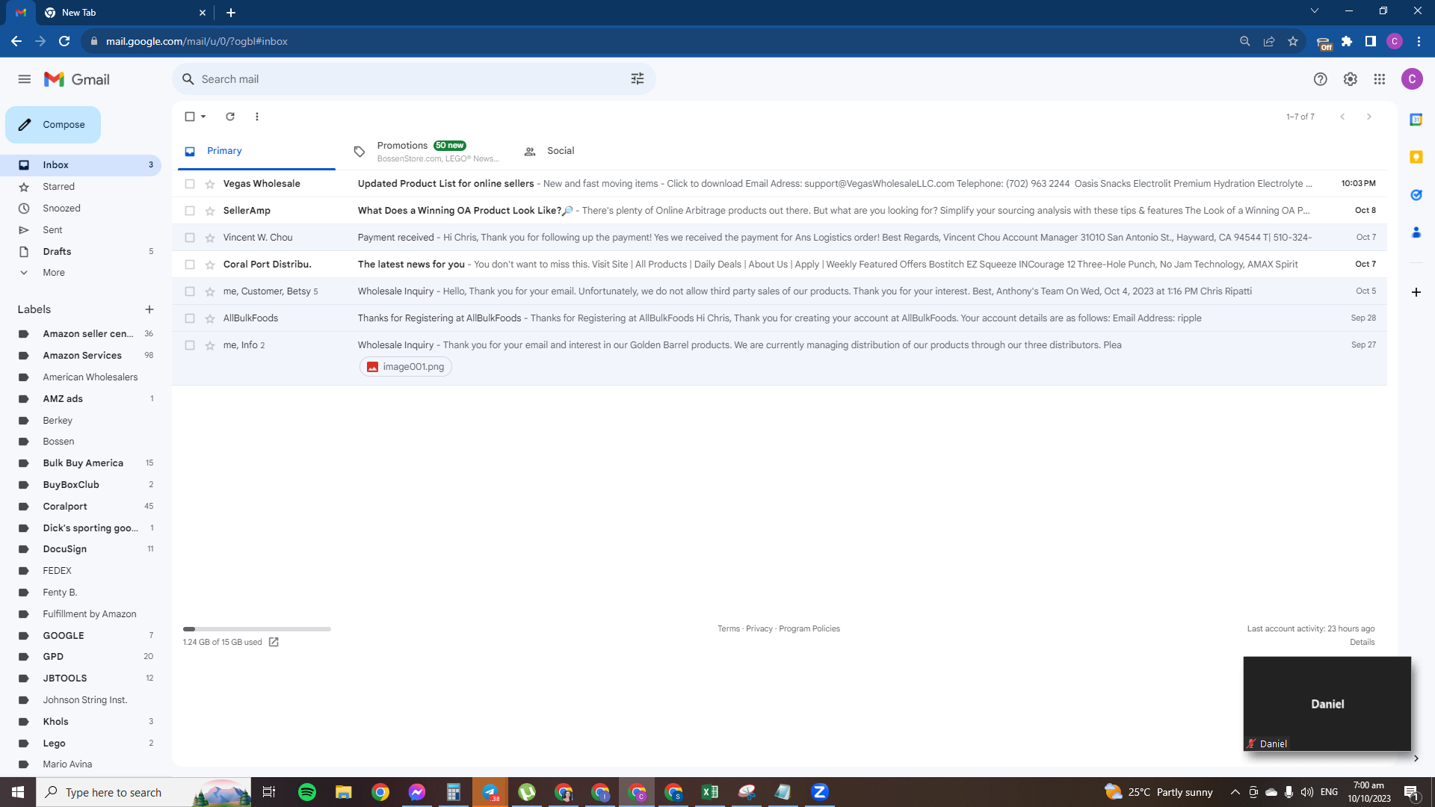Image resolution: width=1435 pixels, height=807 pixels.
Task: Expand the side panel arrow
Action: (x=1416, y=758)
